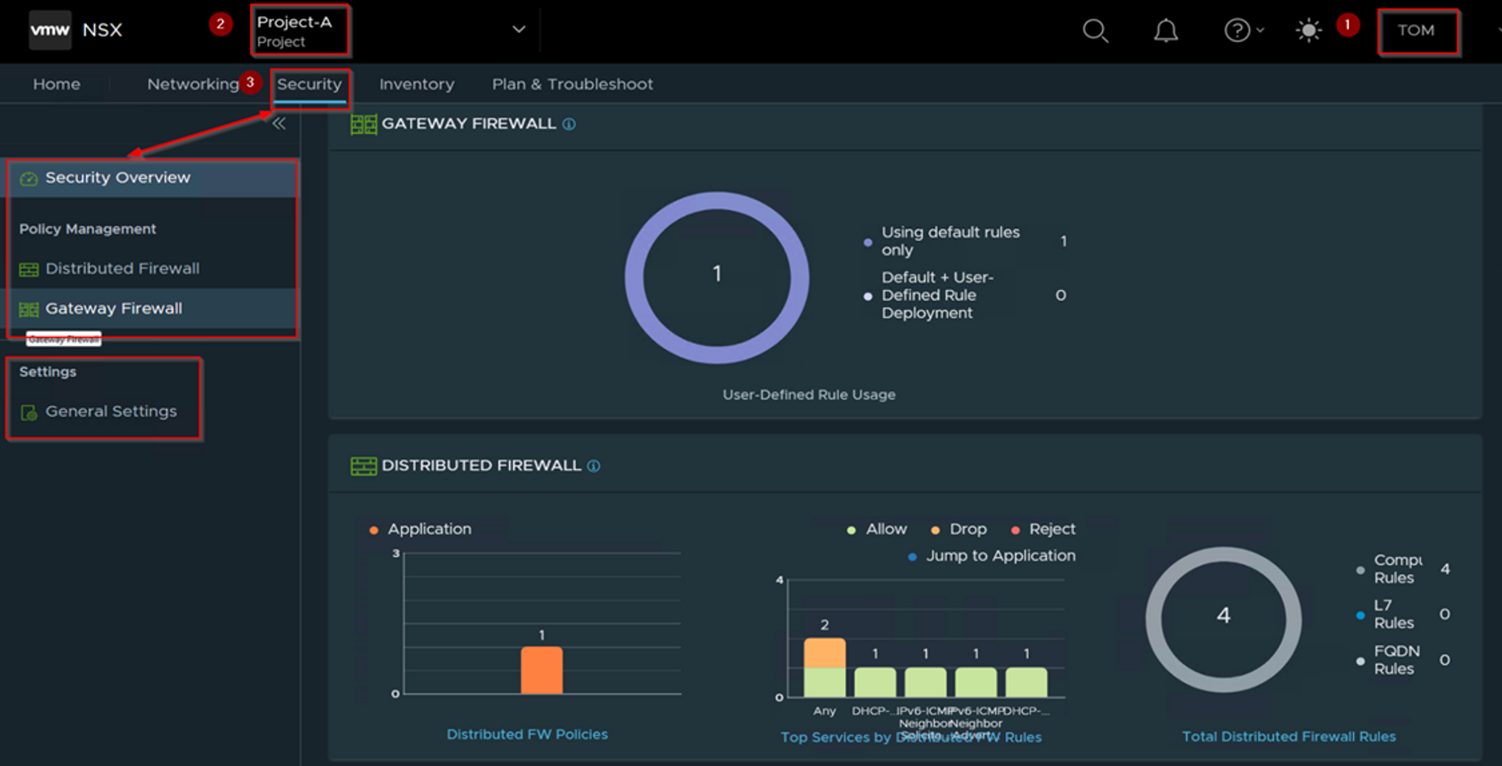Image resolution: width=1502 pixels, height=766 pixels.
Task: Open the search magnifier icon
Action: click(x=1094, y=31)
